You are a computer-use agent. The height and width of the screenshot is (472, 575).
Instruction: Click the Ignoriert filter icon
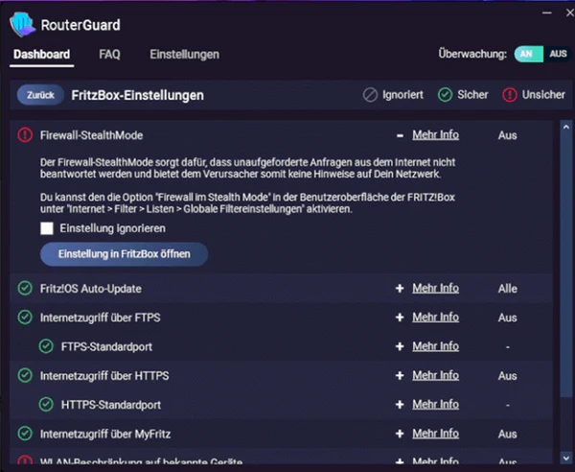(371, 95)
